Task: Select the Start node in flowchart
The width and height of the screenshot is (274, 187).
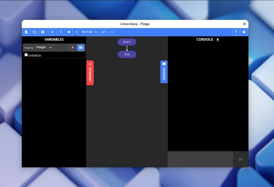Action: 127,42
